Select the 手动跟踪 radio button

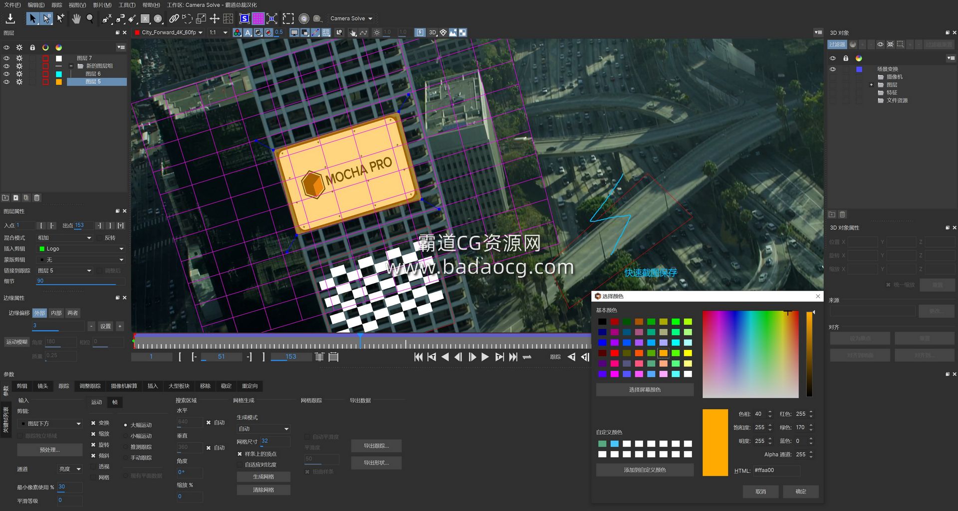click(x=125, y=458)
